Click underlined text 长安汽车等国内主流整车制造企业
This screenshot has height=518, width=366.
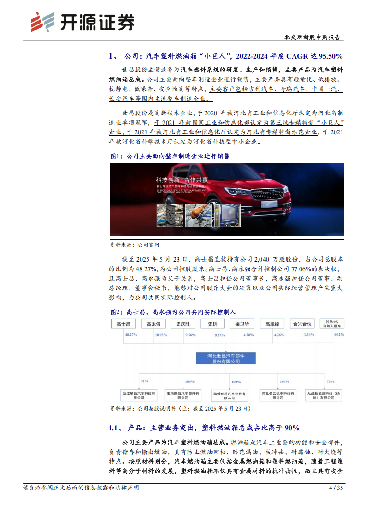160,99
